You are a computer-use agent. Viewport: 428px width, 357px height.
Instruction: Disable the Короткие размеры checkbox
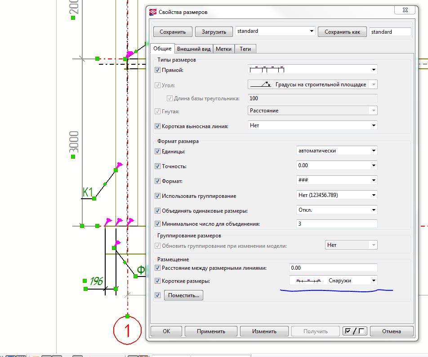click(x=157, y=281)
